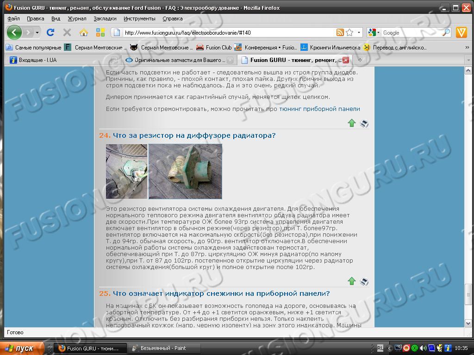
Task: Reload the current page
Action: [x=50, y=32]
